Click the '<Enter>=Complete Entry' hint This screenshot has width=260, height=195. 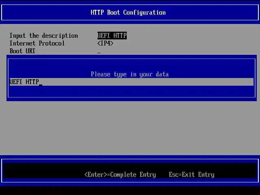click(120, 175)
